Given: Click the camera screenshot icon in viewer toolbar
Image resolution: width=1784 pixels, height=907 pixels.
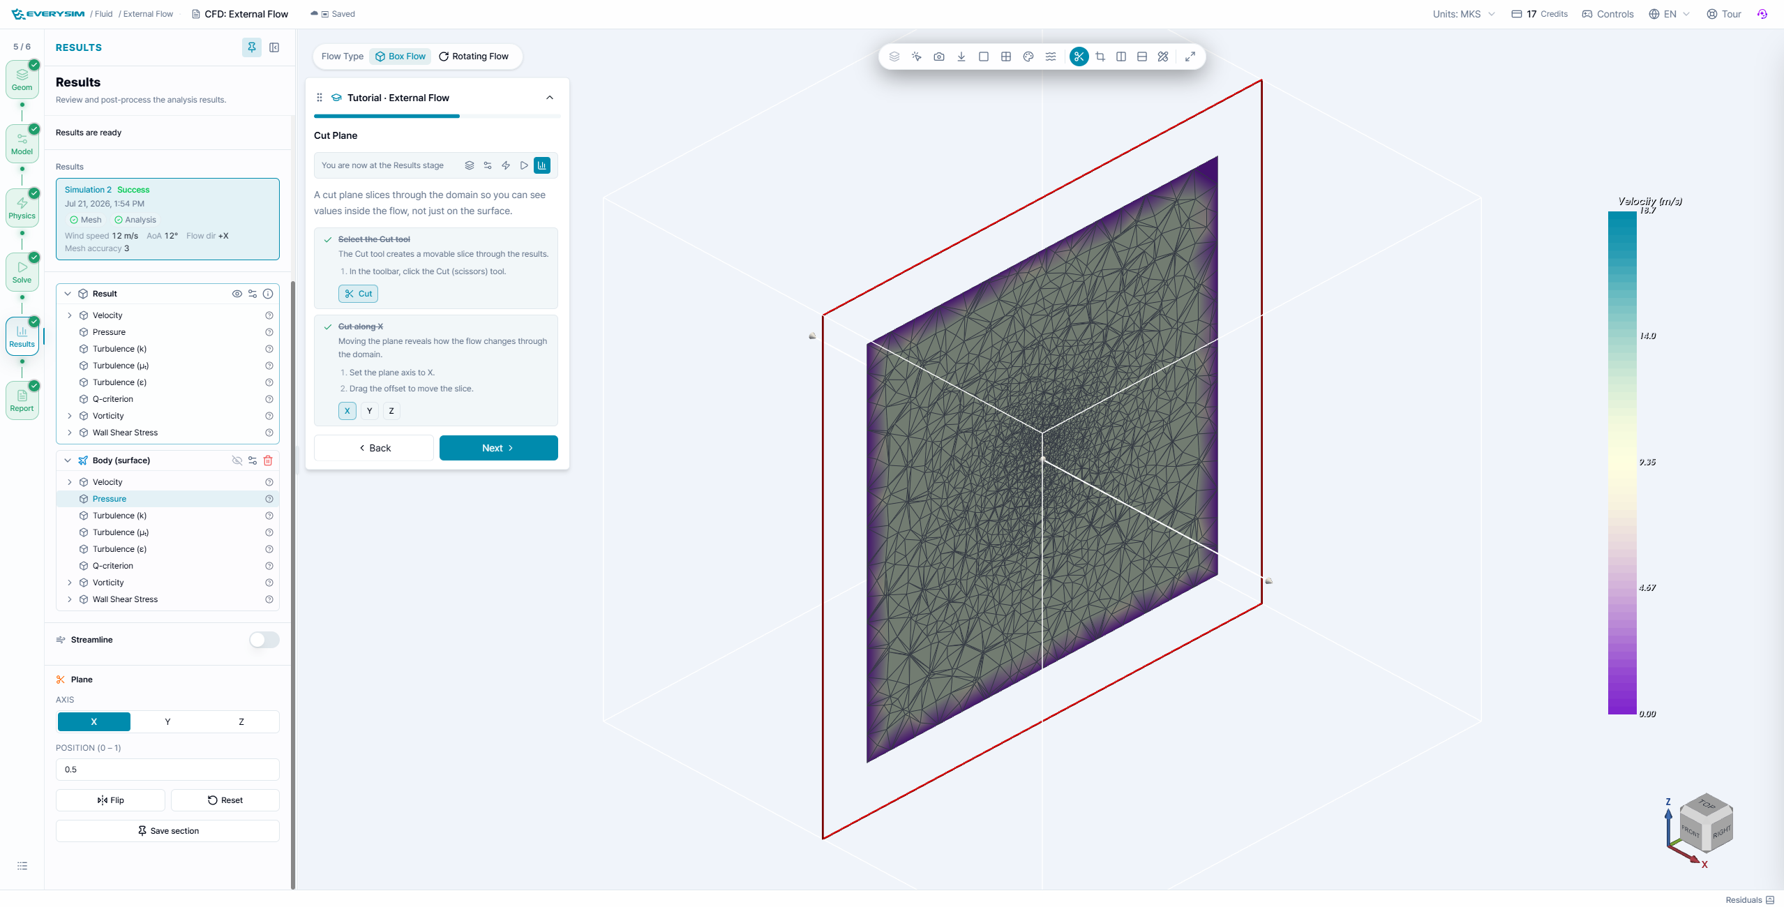Looking at the screenshot, I should click(x=938, y=57).
